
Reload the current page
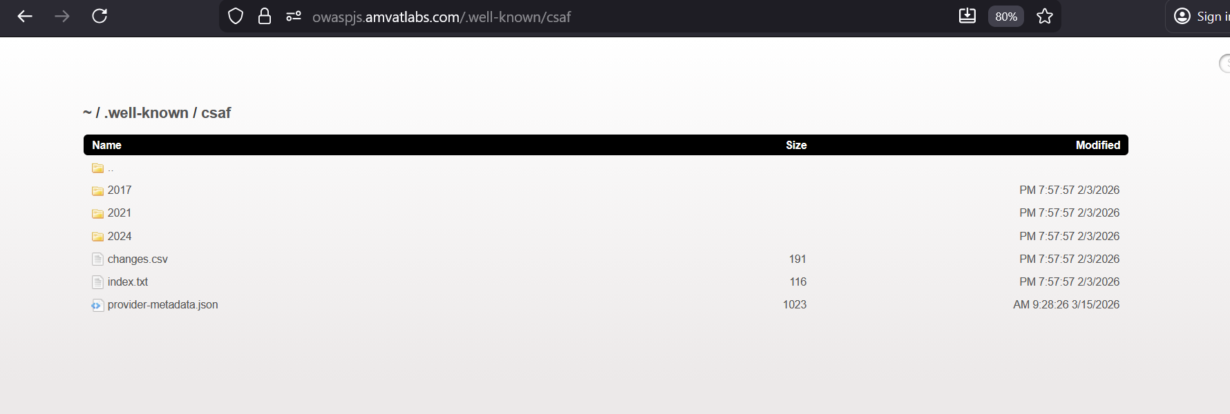(100, 17)
